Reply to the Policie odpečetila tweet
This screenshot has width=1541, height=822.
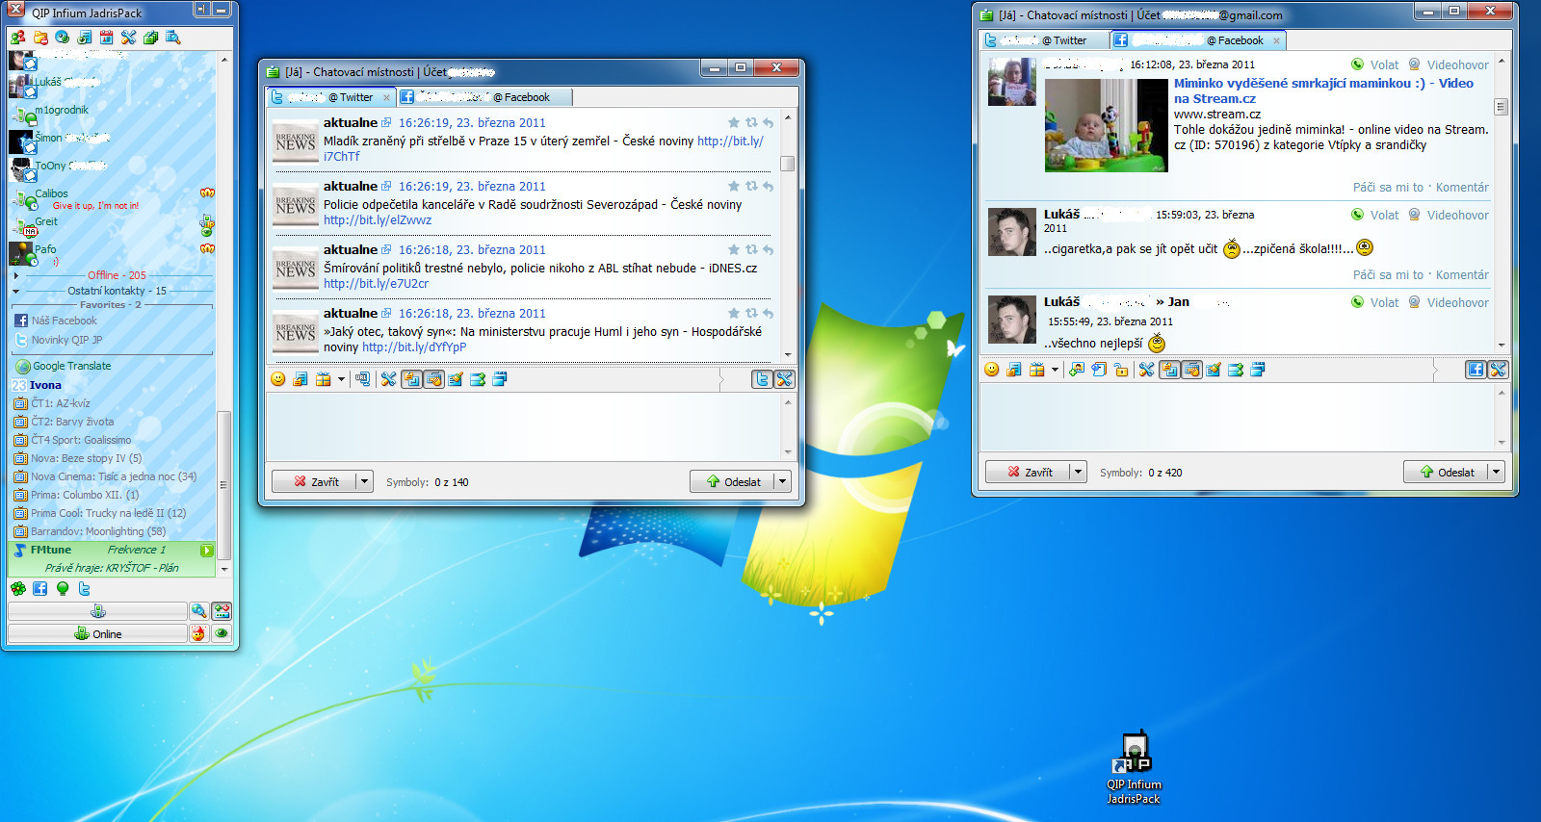pyautogui.click(x=768, y=186)
